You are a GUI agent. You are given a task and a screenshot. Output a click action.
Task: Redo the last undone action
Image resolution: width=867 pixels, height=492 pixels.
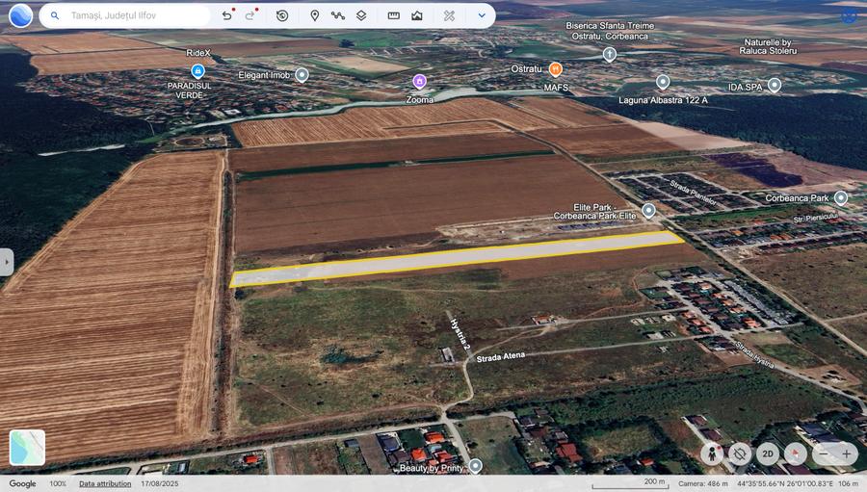tap(250, 15)
